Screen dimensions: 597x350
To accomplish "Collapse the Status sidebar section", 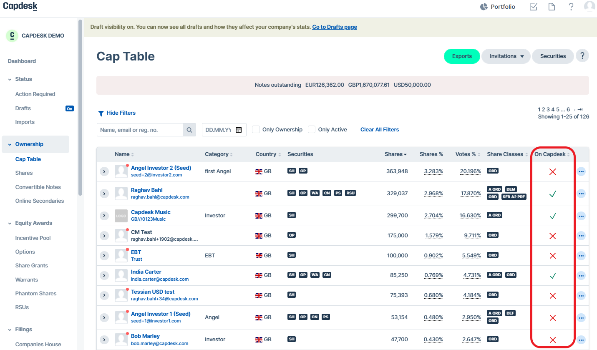I will point(10,79).
